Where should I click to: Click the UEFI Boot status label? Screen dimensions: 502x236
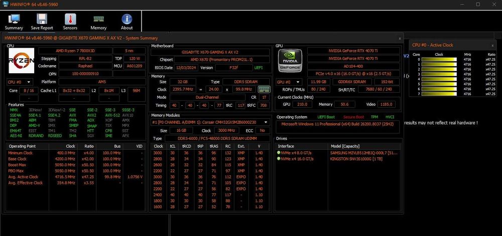coord(326,117)
